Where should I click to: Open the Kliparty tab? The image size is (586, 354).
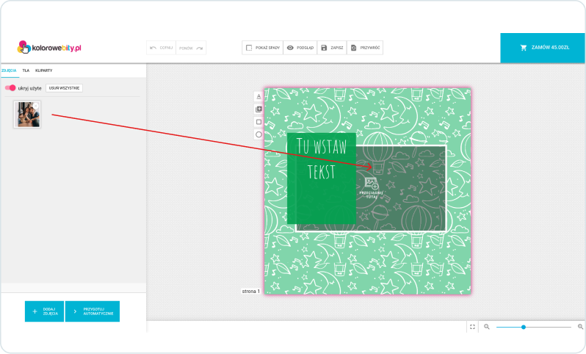point(44,71)
